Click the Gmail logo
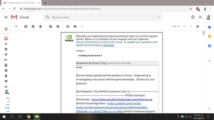 [20, 17]
